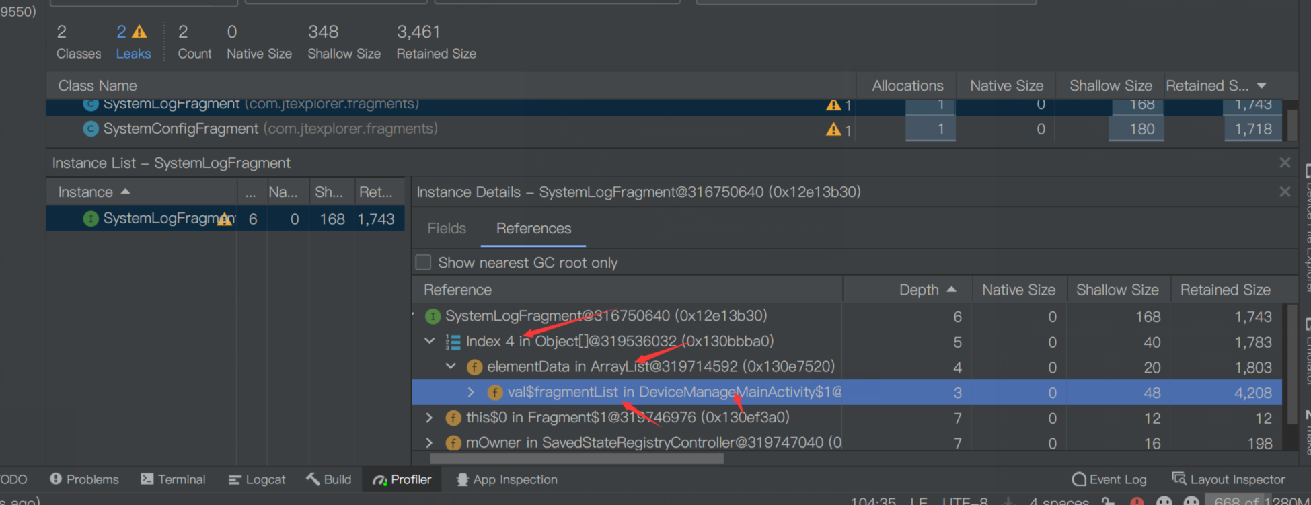Click the '...' depth column header in instance list
Viewport: 1311px width, 505px height.
click(x=250, y=192)
